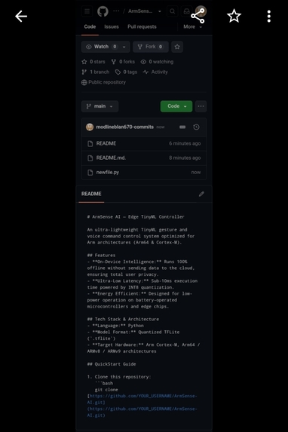
Task: Switch to the Code tab
Action: 90,26
